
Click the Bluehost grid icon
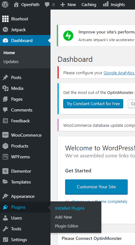(5, 19)
